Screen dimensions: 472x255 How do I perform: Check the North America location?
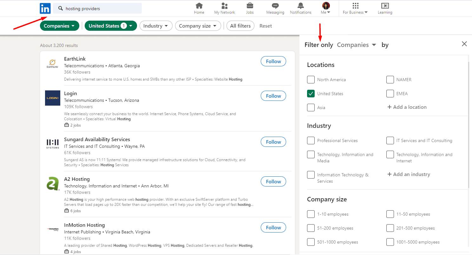point(311,80)
